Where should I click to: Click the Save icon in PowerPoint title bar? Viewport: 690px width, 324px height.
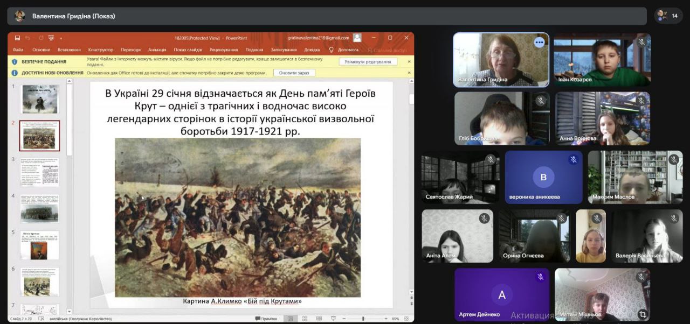tap(18, 38)
